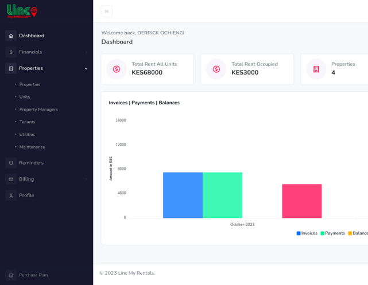Click the Dashboard home icon

[11, 36]
